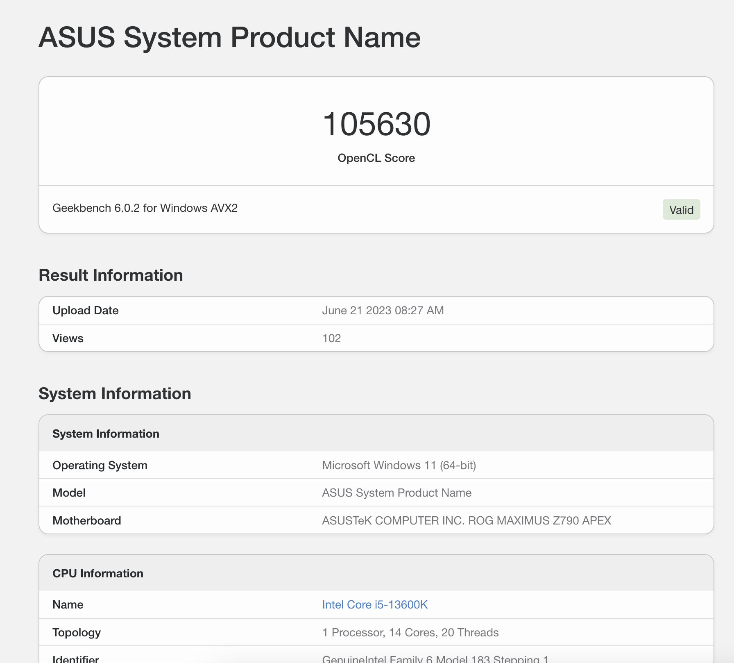This screenshot has height=663, width=734.
Task: Click Microsoft Windows 11 (64-bit) value
Action: [399, 465]
